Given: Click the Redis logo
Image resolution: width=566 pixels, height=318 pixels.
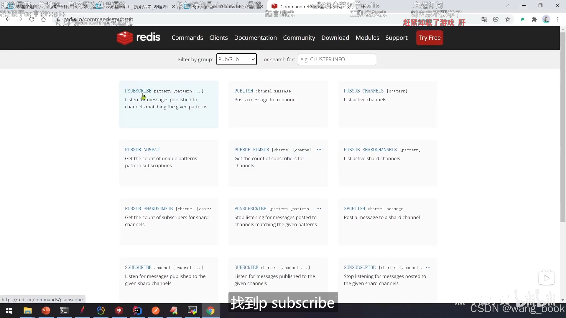Looking at the screenshot, I should tap(138, 38).
